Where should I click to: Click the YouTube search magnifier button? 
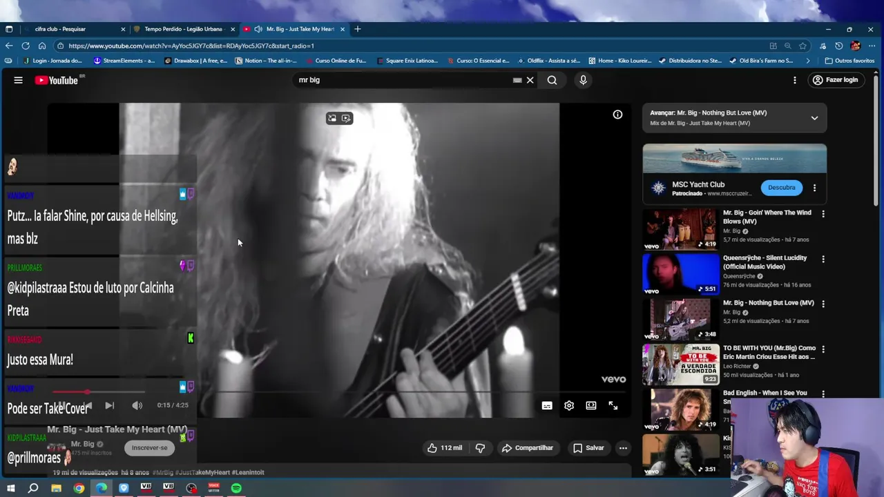(x=552, y=80)
